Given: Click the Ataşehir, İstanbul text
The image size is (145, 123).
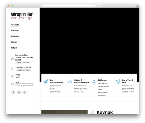Looking at the screenshot, I should pos(23,63).
